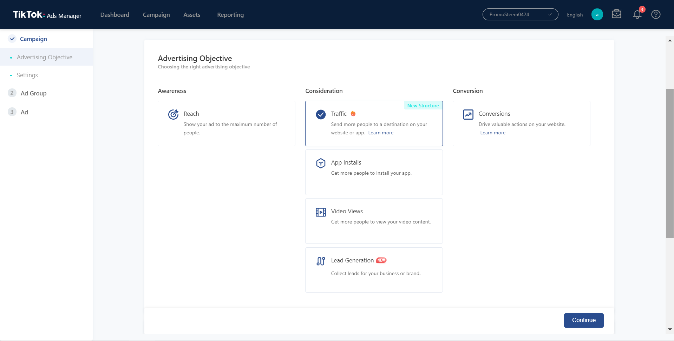Click 'Get more people to install your app' text
This screenshot has height=341, width=674.
click(x=371, y=173)
